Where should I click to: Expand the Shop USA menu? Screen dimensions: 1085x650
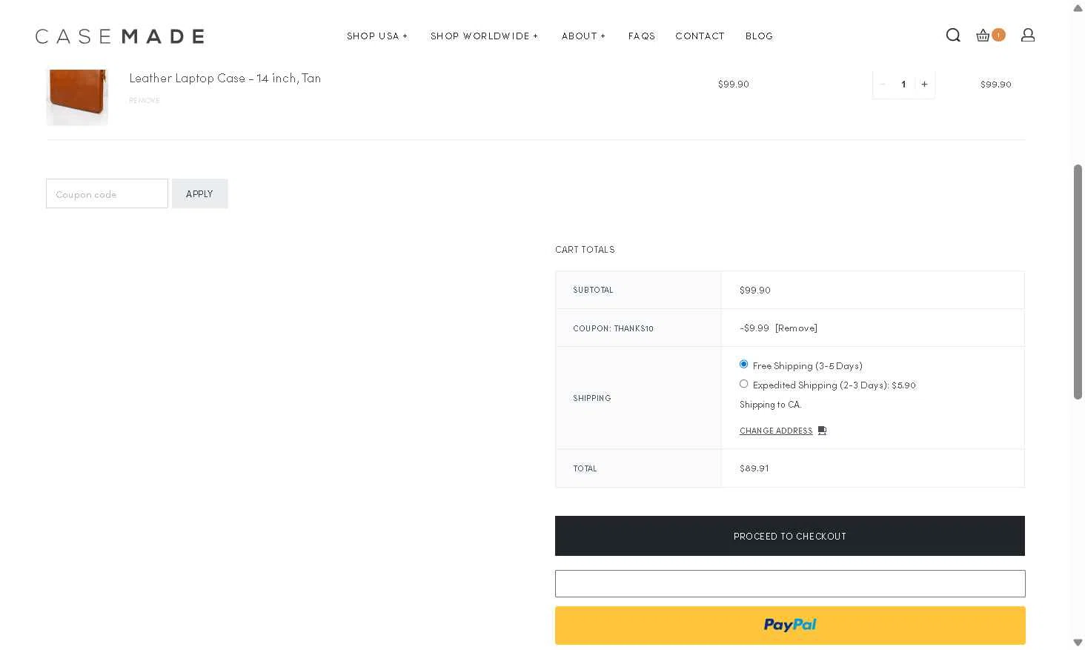coord(377,36)
